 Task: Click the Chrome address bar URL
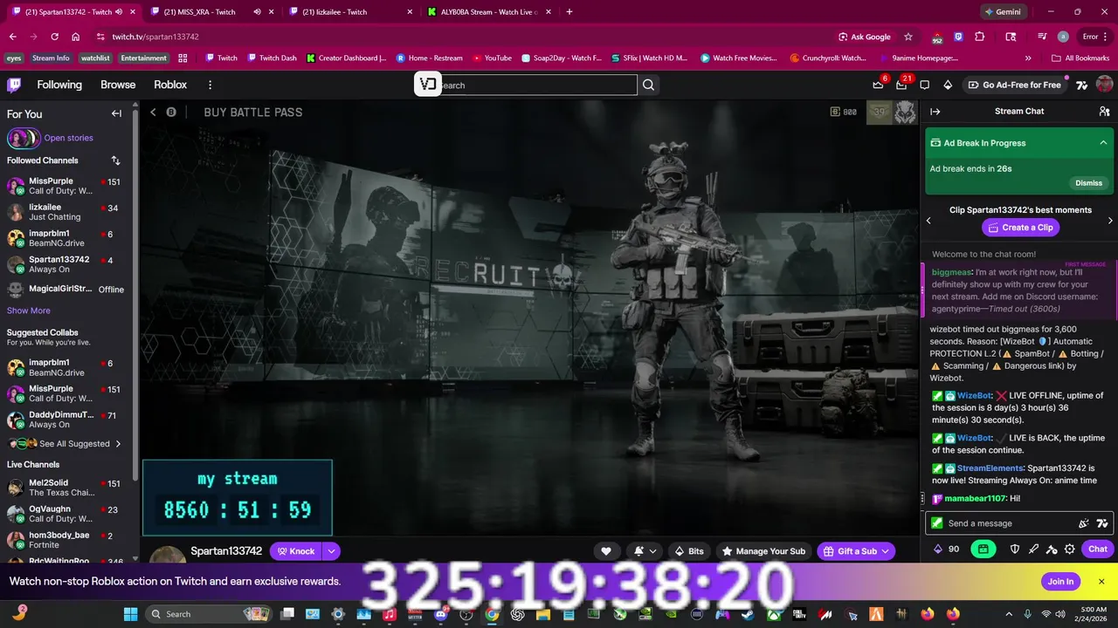pyautogui.click(x=155, y=37)
